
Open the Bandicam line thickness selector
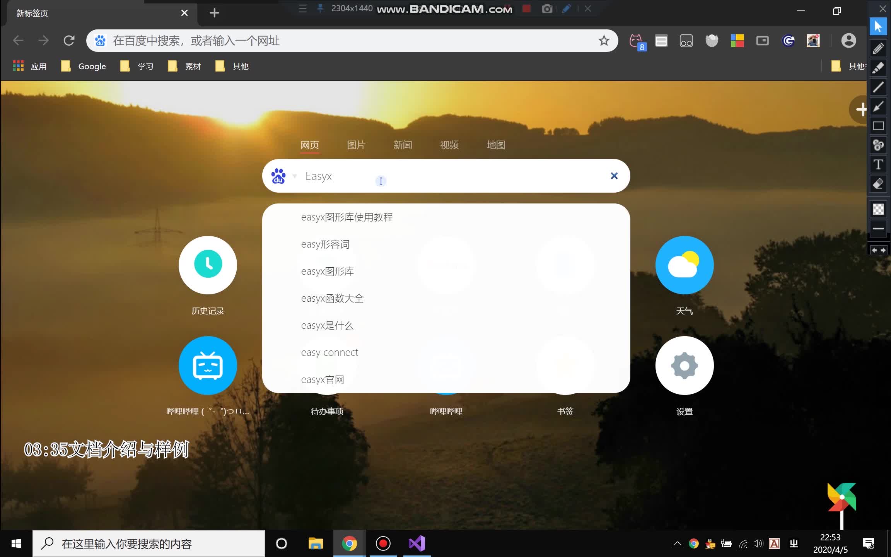click(x=878, y=229)
